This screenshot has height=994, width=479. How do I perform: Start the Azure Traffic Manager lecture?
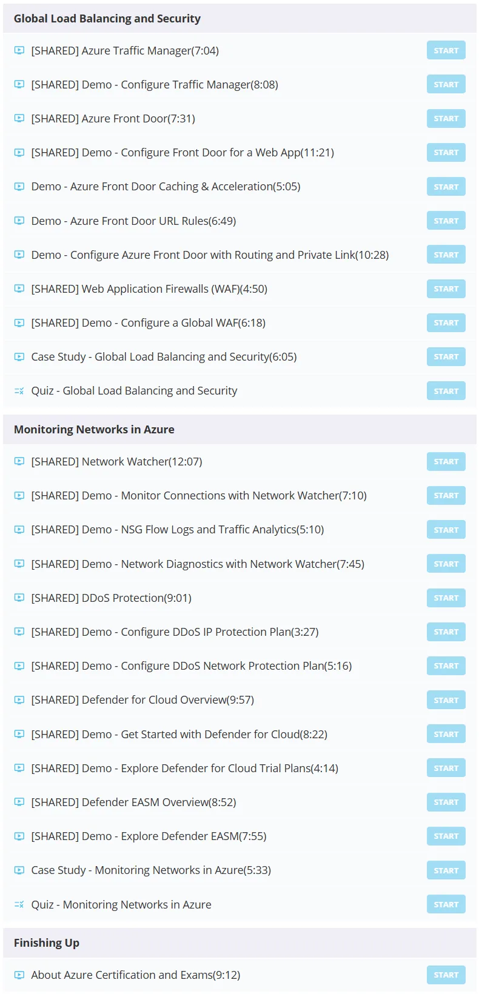click(x=446, y=50)
